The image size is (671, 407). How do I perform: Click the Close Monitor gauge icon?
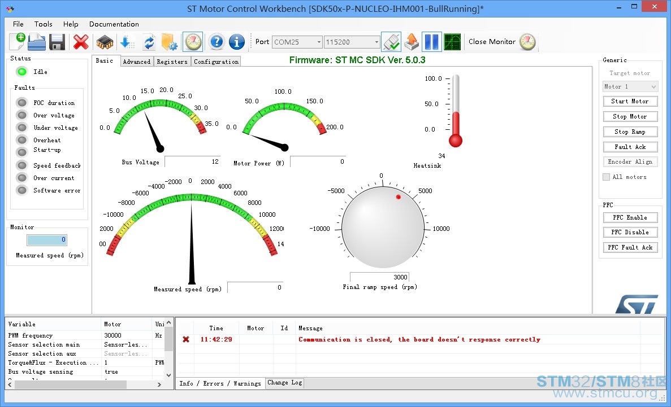pyautogui.click(x=527, y=42)
